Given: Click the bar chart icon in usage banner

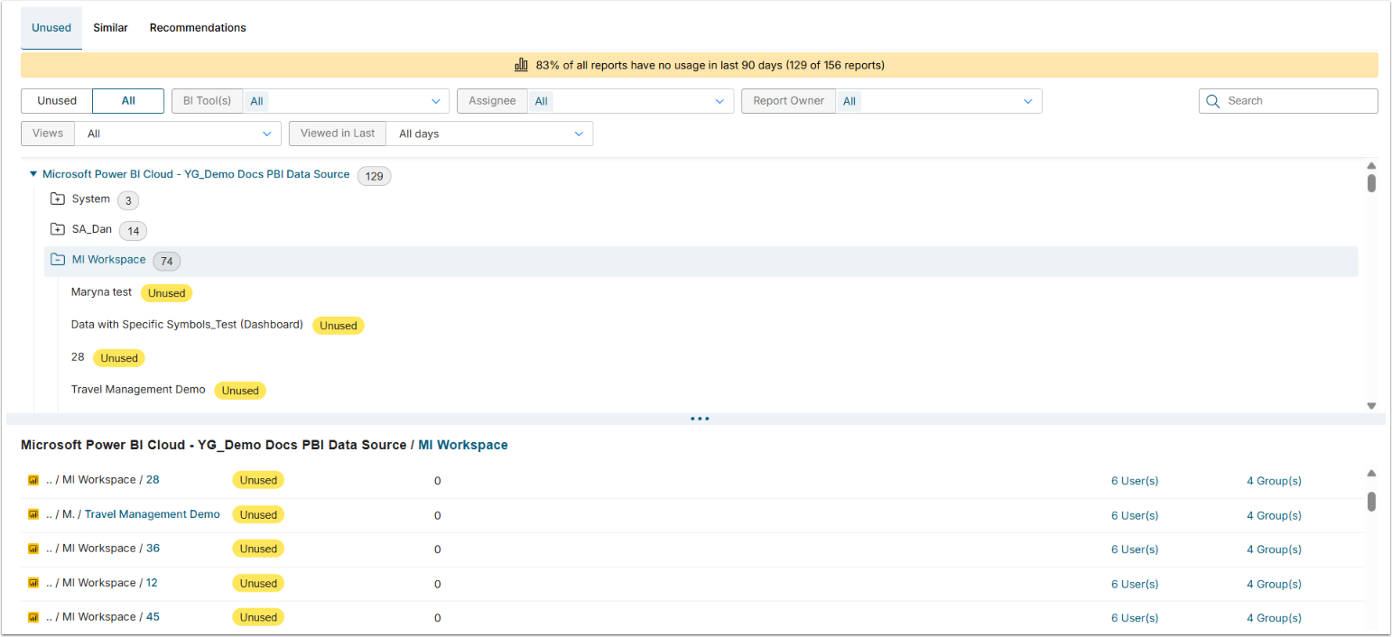Looking at the screenshot, I should [521, 65].
